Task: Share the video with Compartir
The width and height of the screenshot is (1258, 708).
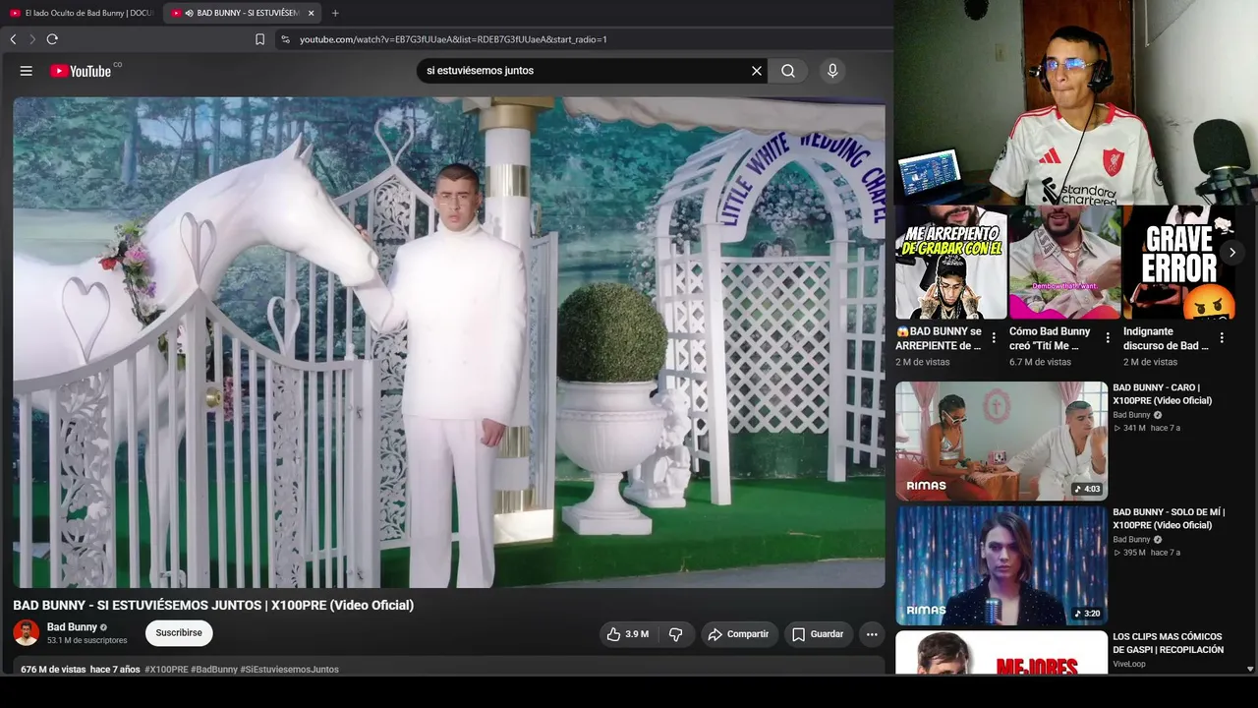Action: pyautogui.click(x=739, y=634)
